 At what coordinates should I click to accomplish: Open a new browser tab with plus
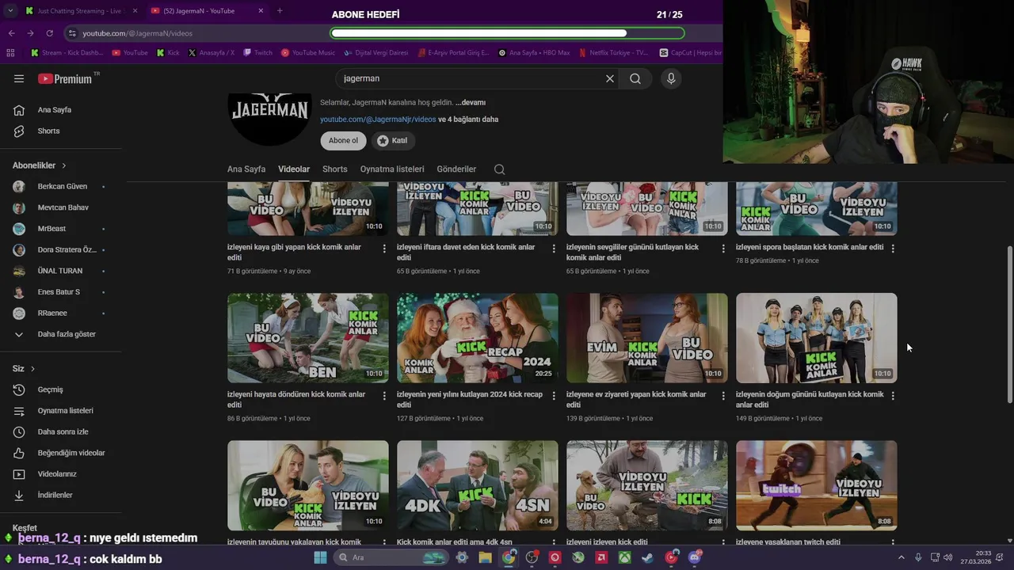pos(280,11)
